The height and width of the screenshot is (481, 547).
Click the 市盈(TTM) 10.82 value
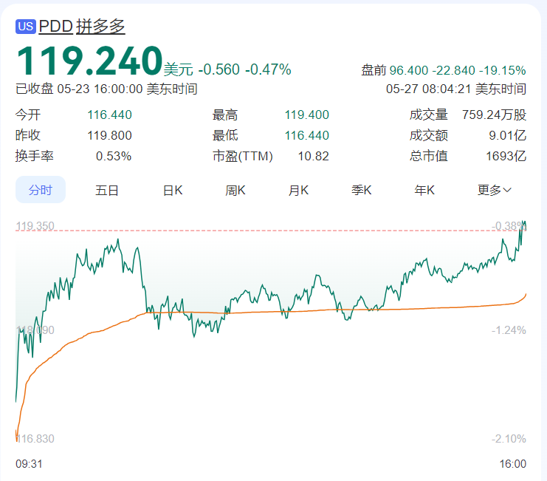[313, 156]
